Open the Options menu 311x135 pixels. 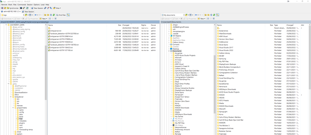coord(37,5)
